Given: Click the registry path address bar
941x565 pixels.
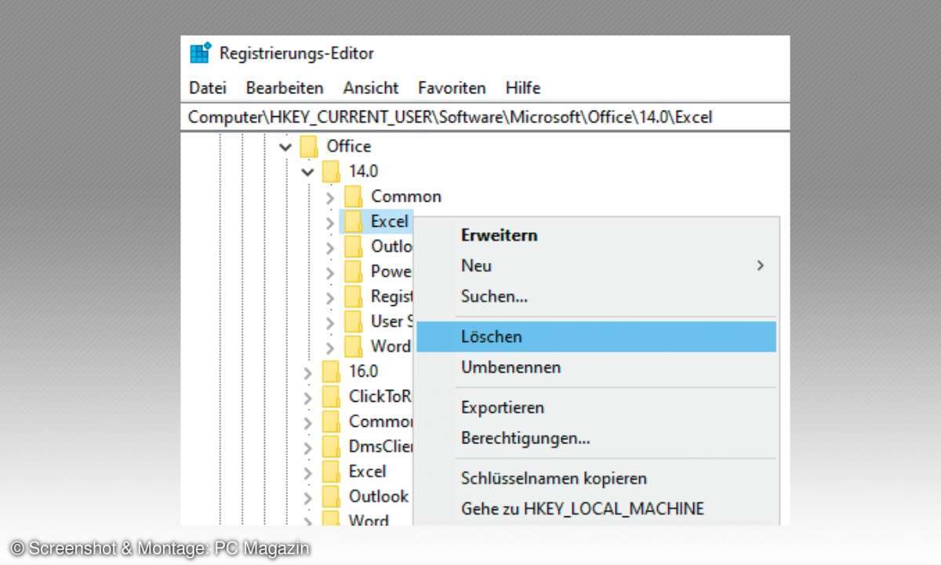Looking at the screenshot, I should point(485,118).
